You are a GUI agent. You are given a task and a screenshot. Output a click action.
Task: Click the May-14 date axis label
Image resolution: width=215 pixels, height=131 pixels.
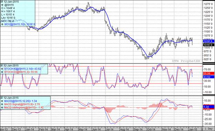point(83,129)
